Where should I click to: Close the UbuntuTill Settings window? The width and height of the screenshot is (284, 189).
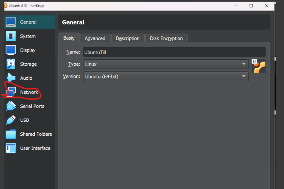click(267, 6)
